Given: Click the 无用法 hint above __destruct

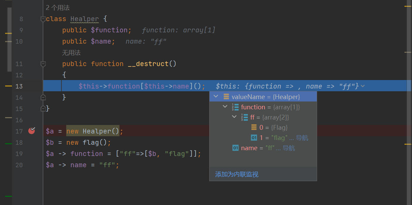Looking at the screenshot, I should pyautogui.click(x=71, y=53).
